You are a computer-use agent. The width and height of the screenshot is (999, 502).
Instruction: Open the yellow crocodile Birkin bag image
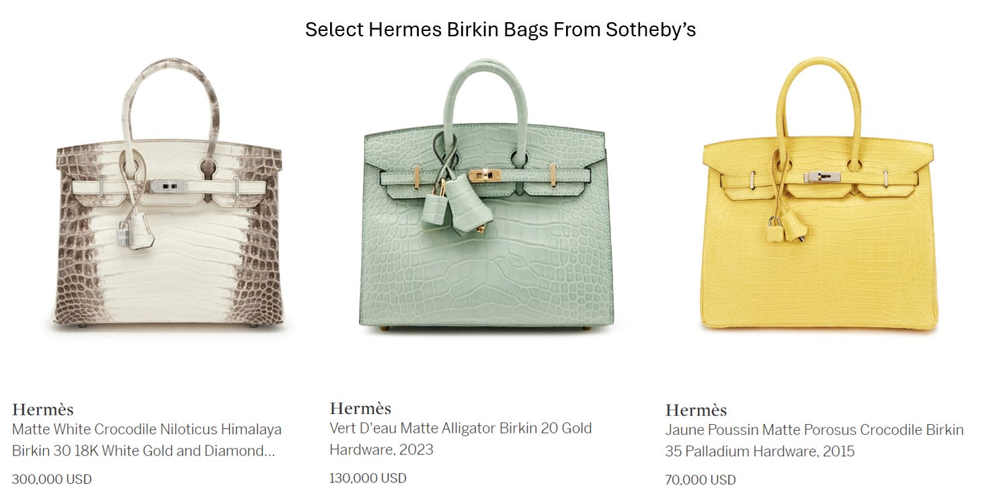[819, 195]
